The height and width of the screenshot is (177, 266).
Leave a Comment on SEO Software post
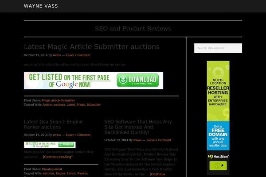[159, 140]
